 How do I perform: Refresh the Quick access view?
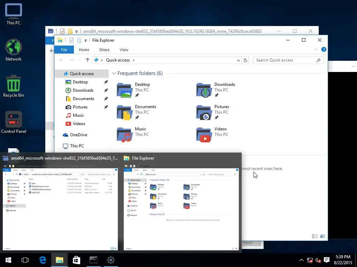pyautogui.click(x=245, y=60)
